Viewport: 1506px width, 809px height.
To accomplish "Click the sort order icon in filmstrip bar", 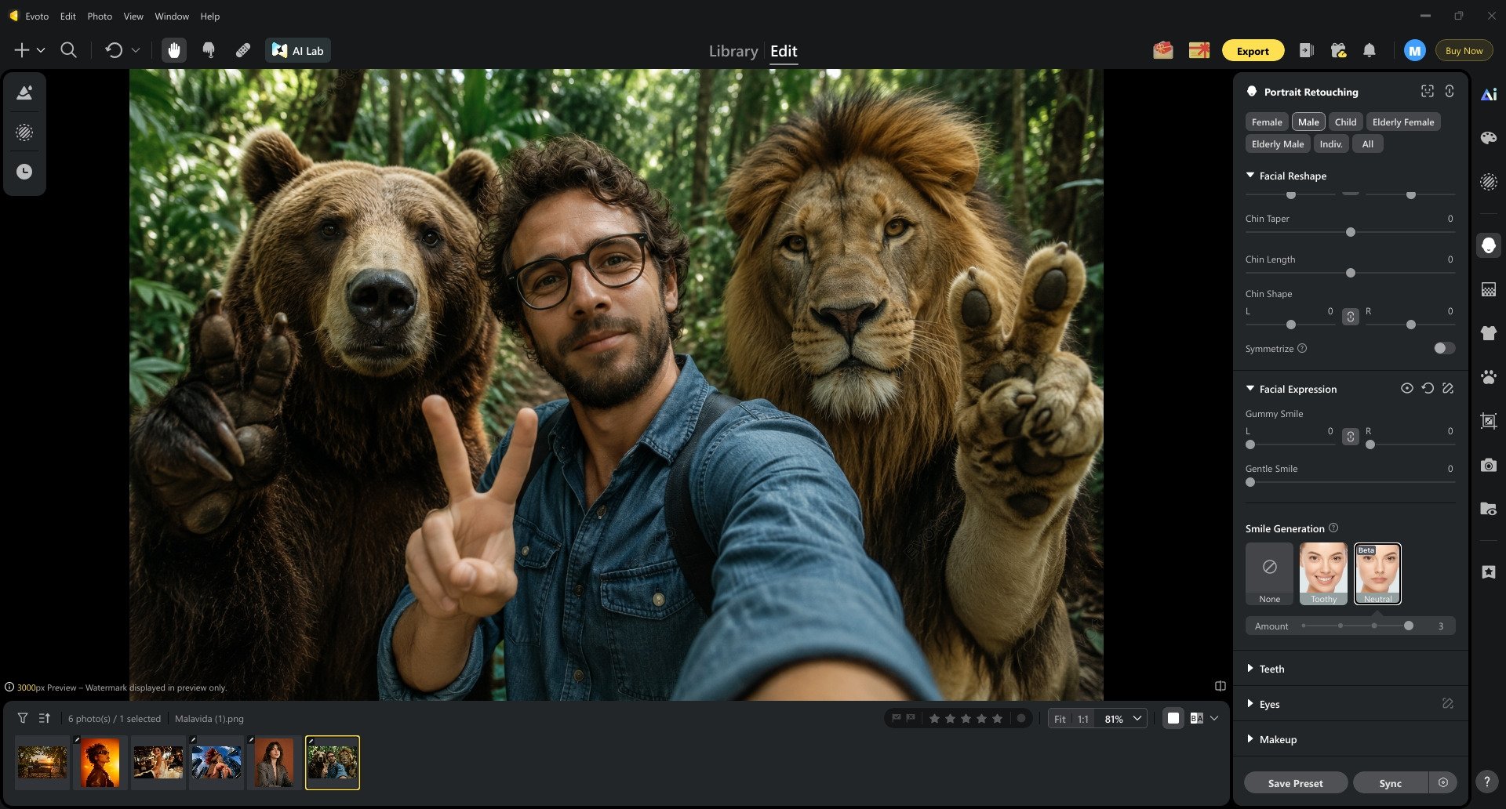I will pyautogui.click(x=45, y=718).
